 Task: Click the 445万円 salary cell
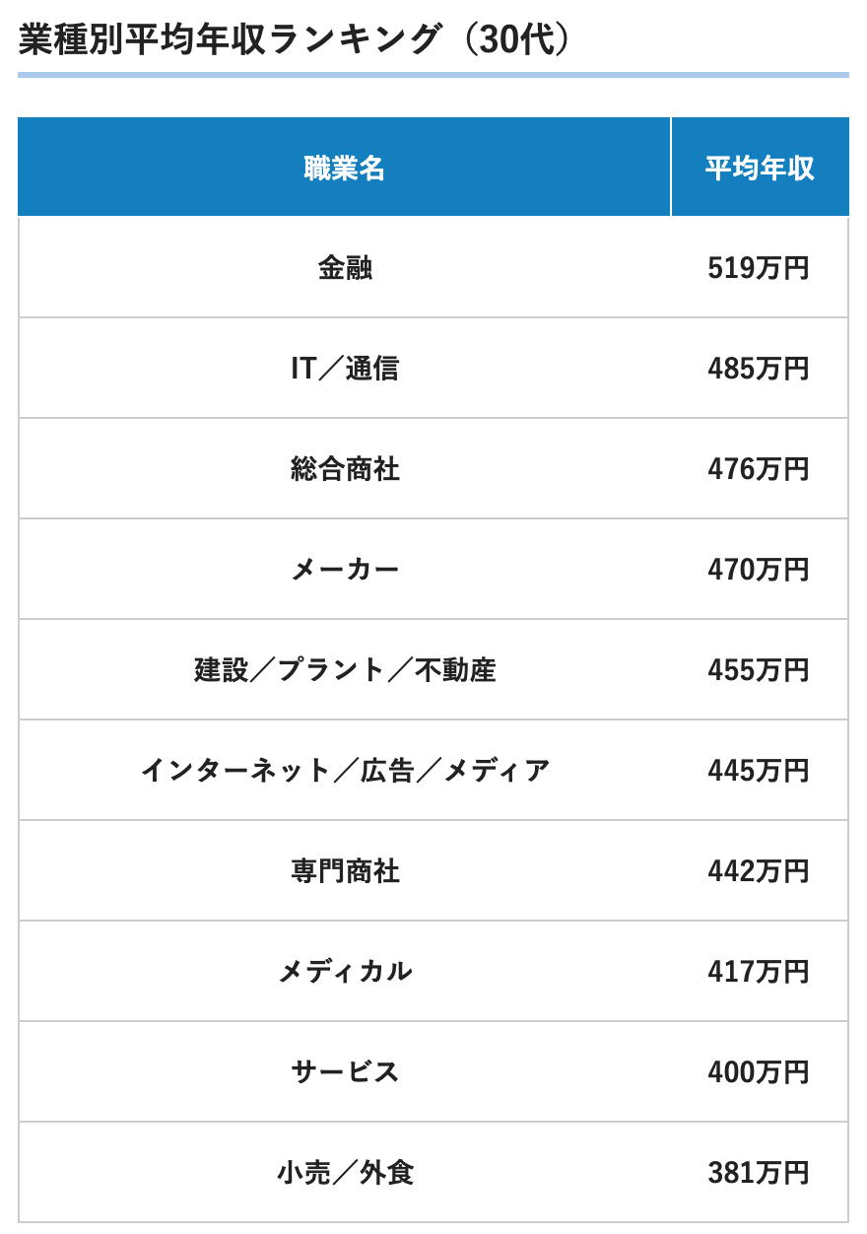pyautogui.click(x=759, y=771)
